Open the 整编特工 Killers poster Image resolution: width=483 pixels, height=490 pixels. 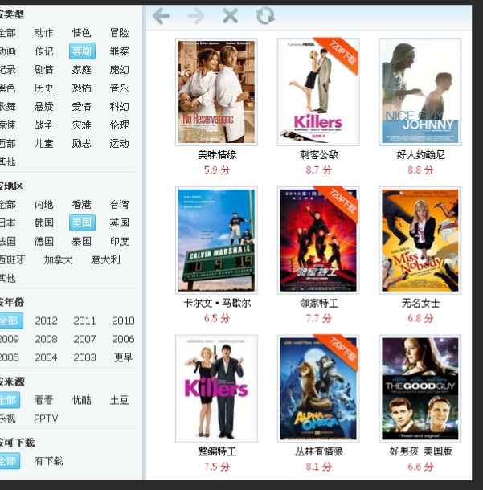click(216, 389)
